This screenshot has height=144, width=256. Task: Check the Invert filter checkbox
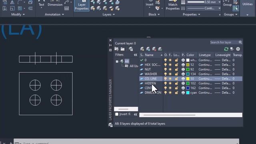(117, 114)
